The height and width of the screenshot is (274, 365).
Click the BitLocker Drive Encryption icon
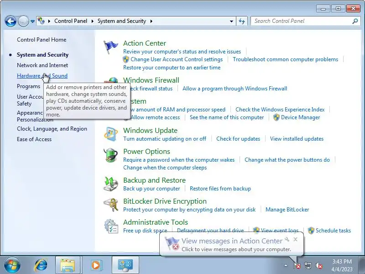[111, 205]
